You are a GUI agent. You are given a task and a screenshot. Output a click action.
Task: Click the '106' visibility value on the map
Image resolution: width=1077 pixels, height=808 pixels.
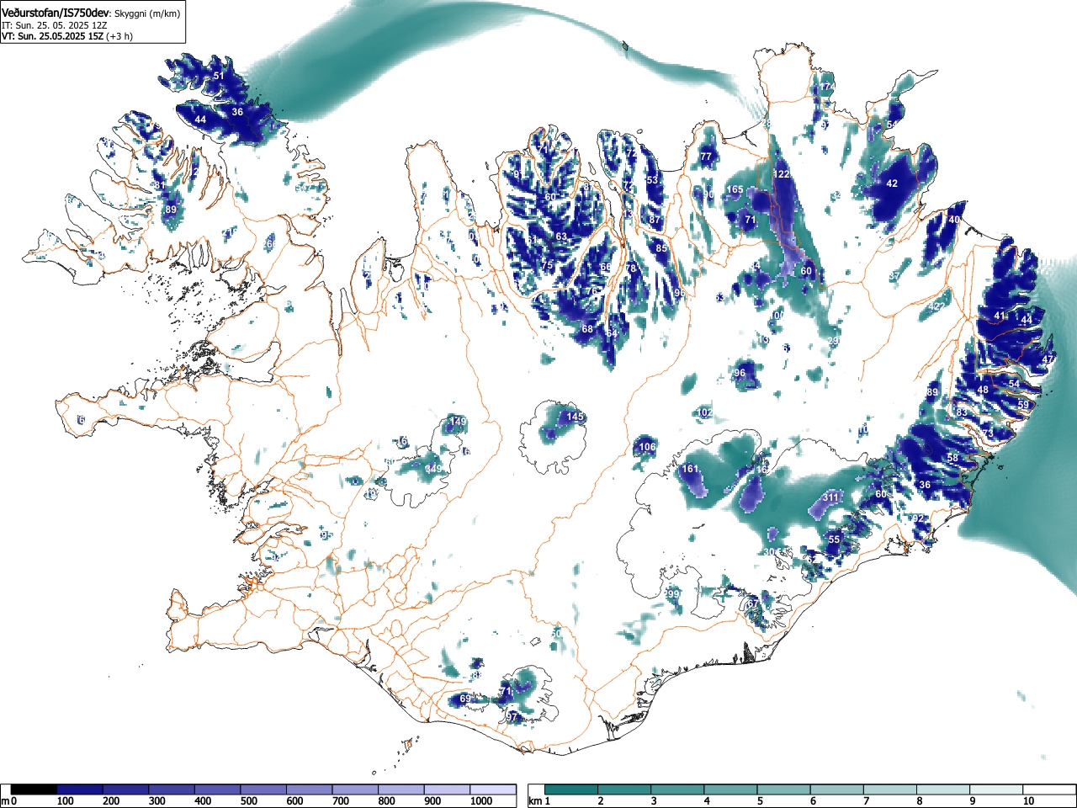click(x=647, y=447)
